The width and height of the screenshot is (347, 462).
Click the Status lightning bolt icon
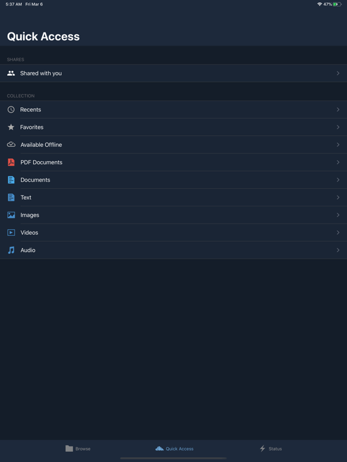pos(262,448)
